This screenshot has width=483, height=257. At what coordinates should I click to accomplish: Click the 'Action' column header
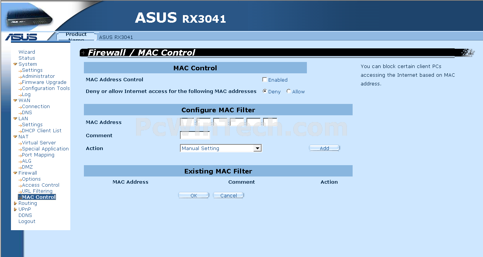click(329, 182)
